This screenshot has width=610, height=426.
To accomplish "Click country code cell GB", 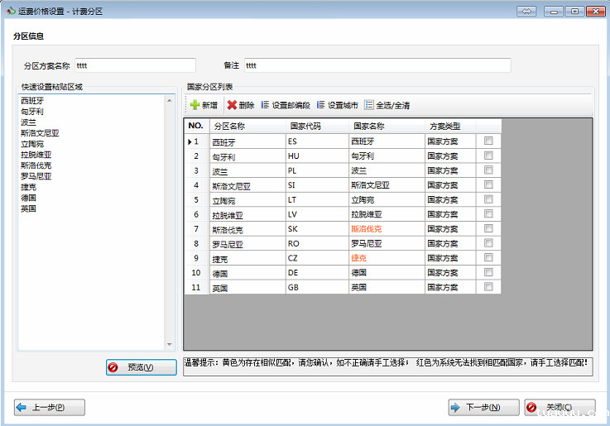I will [318, 287].
